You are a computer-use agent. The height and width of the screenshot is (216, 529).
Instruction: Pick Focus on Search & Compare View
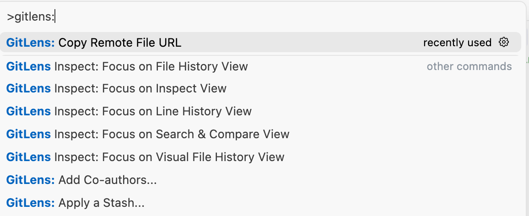(260, 135)
